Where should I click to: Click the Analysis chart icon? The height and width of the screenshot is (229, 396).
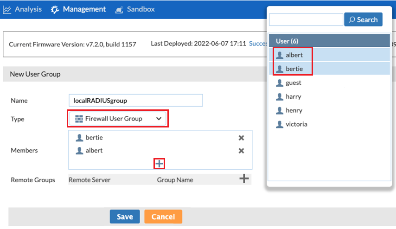[7, 9]
